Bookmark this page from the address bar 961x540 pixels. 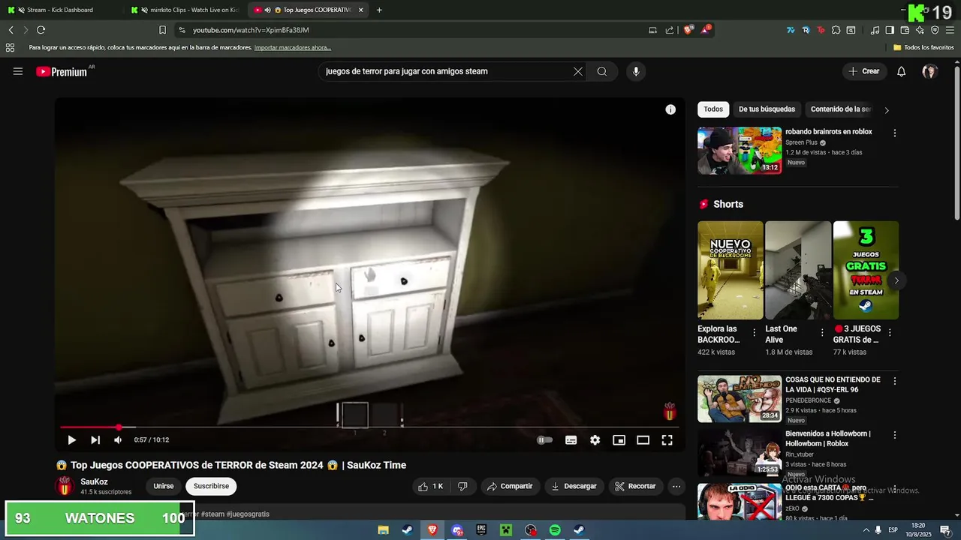tap(162, 30)
